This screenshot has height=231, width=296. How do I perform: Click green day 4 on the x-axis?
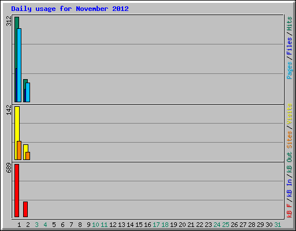tap(45, 225)
